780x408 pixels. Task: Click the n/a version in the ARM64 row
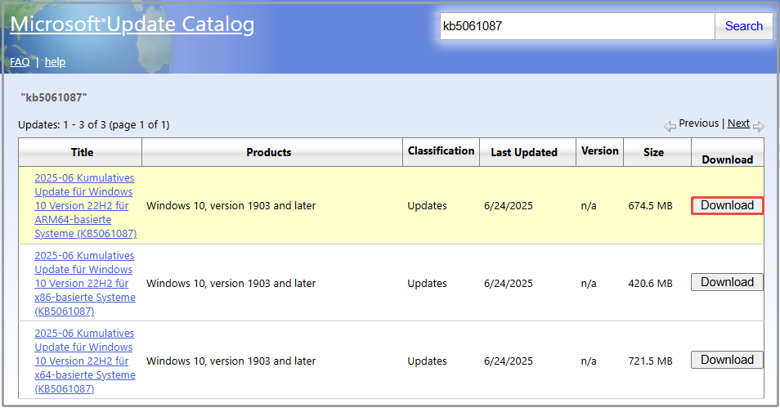[589, 205]
